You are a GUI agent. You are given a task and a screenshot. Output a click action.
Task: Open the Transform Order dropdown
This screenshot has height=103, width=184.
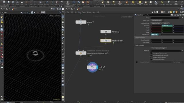pyautogui.click(x=156, y=23)
